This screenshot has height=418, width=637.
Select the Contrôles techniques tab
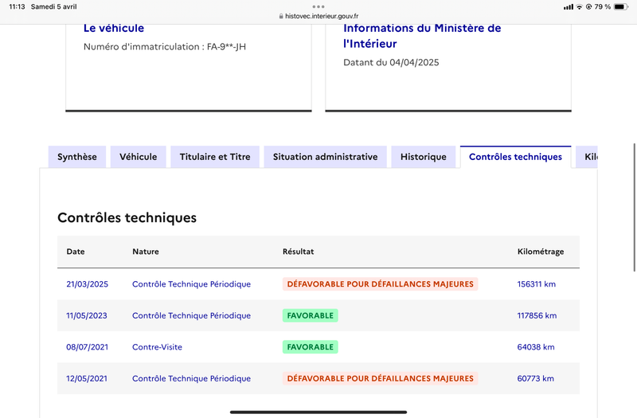pyautogui.click(x=515, y=157)
